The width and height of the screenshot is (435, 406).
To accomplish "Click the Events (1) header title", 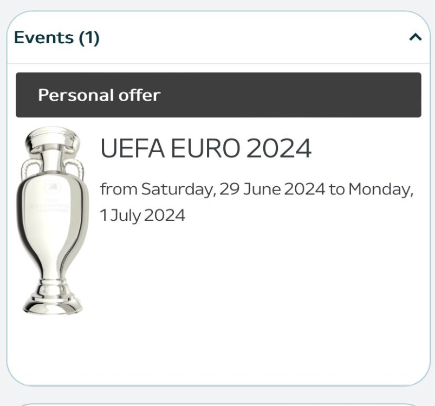I will [x=57, y=38].
